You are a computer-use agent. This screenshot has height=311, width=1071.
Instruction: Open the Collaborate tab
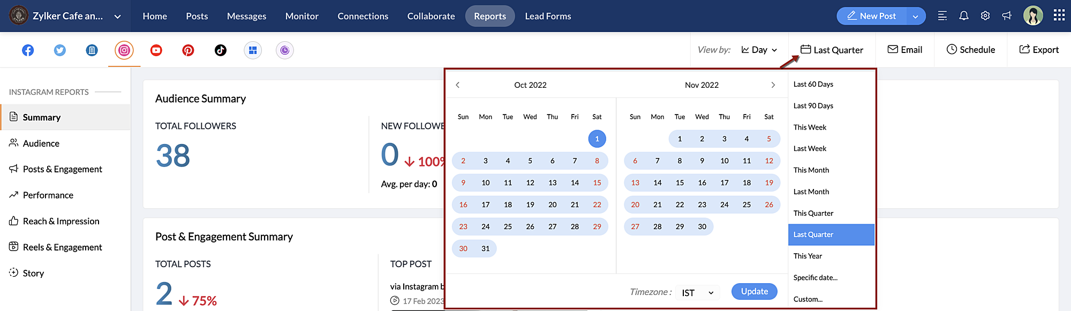click(431, 16)
